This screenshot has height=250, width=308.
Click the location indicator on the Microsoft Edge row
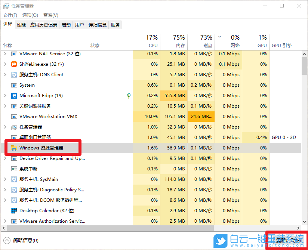pyautogui.click(x=129, y=96)
